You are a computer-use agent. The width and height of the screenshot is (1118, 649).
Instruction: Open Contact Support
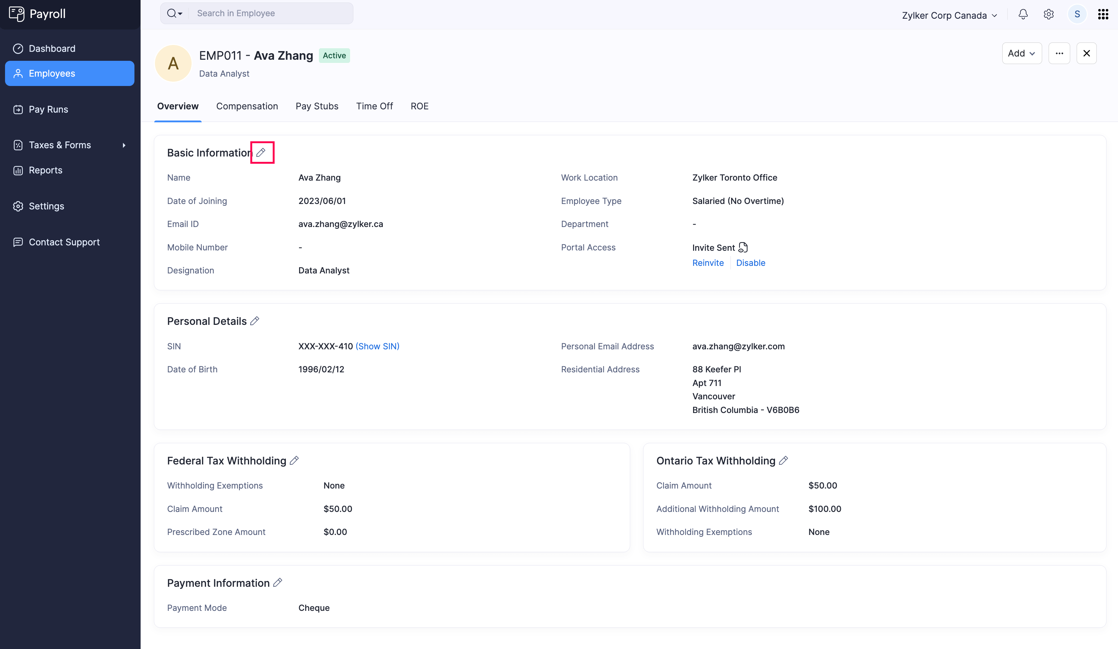pos(64,242)
